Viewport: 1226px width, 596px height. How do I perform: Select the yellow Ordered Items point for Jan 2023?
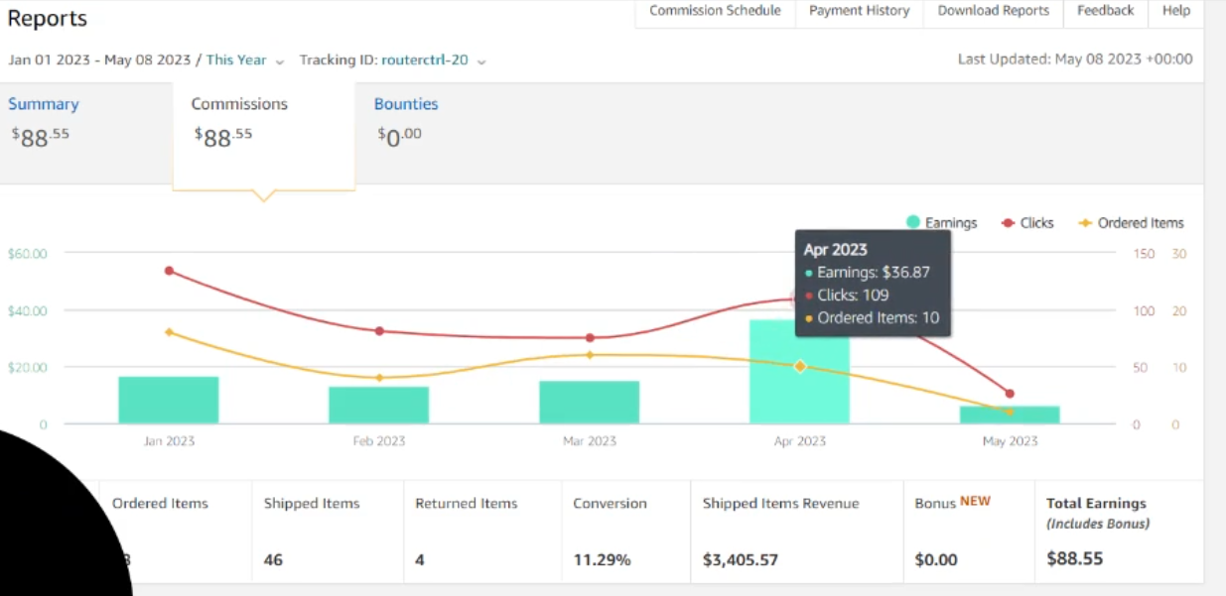pos(169,332)
